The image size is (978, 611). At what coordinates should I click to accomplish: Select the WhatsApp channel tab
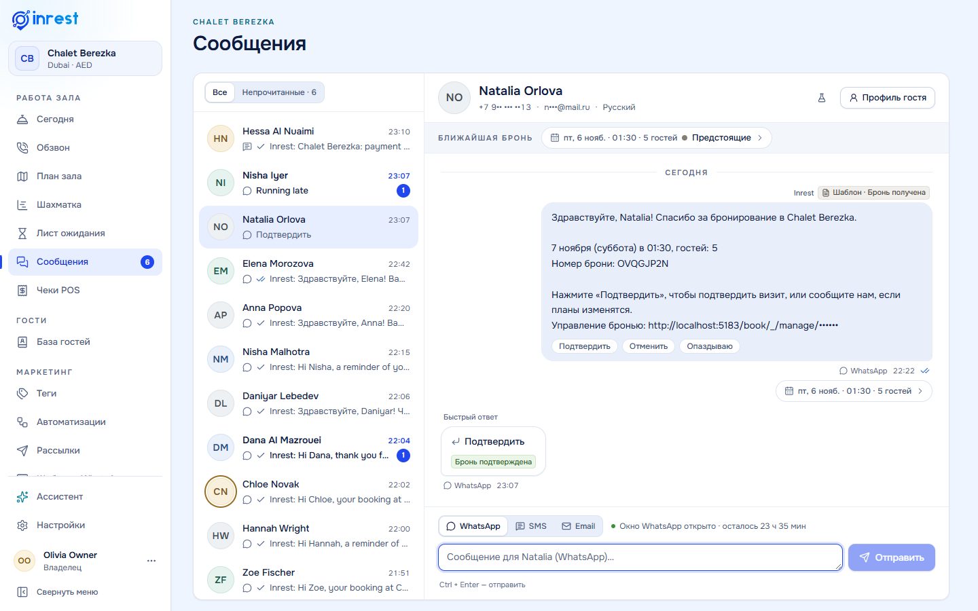point(473,526)
